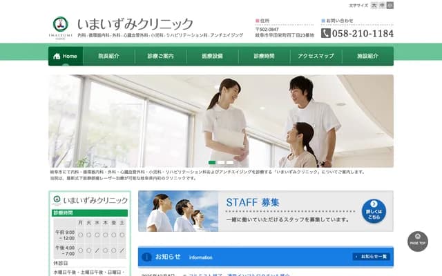Click the sidebar いまいずみクリニック title
The height and width of the screenshot is (276, 442).
coord(95,200)
